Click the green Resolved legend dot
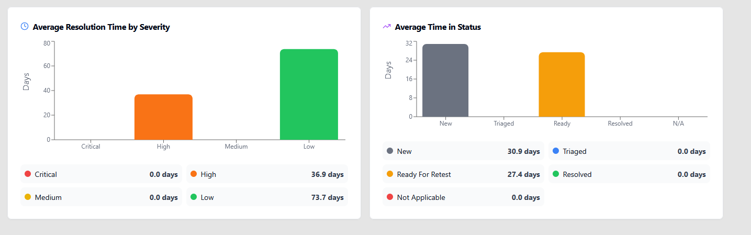The width and height of the screenshot is (751, 235). pyautogui.click(x=556, y=174)
